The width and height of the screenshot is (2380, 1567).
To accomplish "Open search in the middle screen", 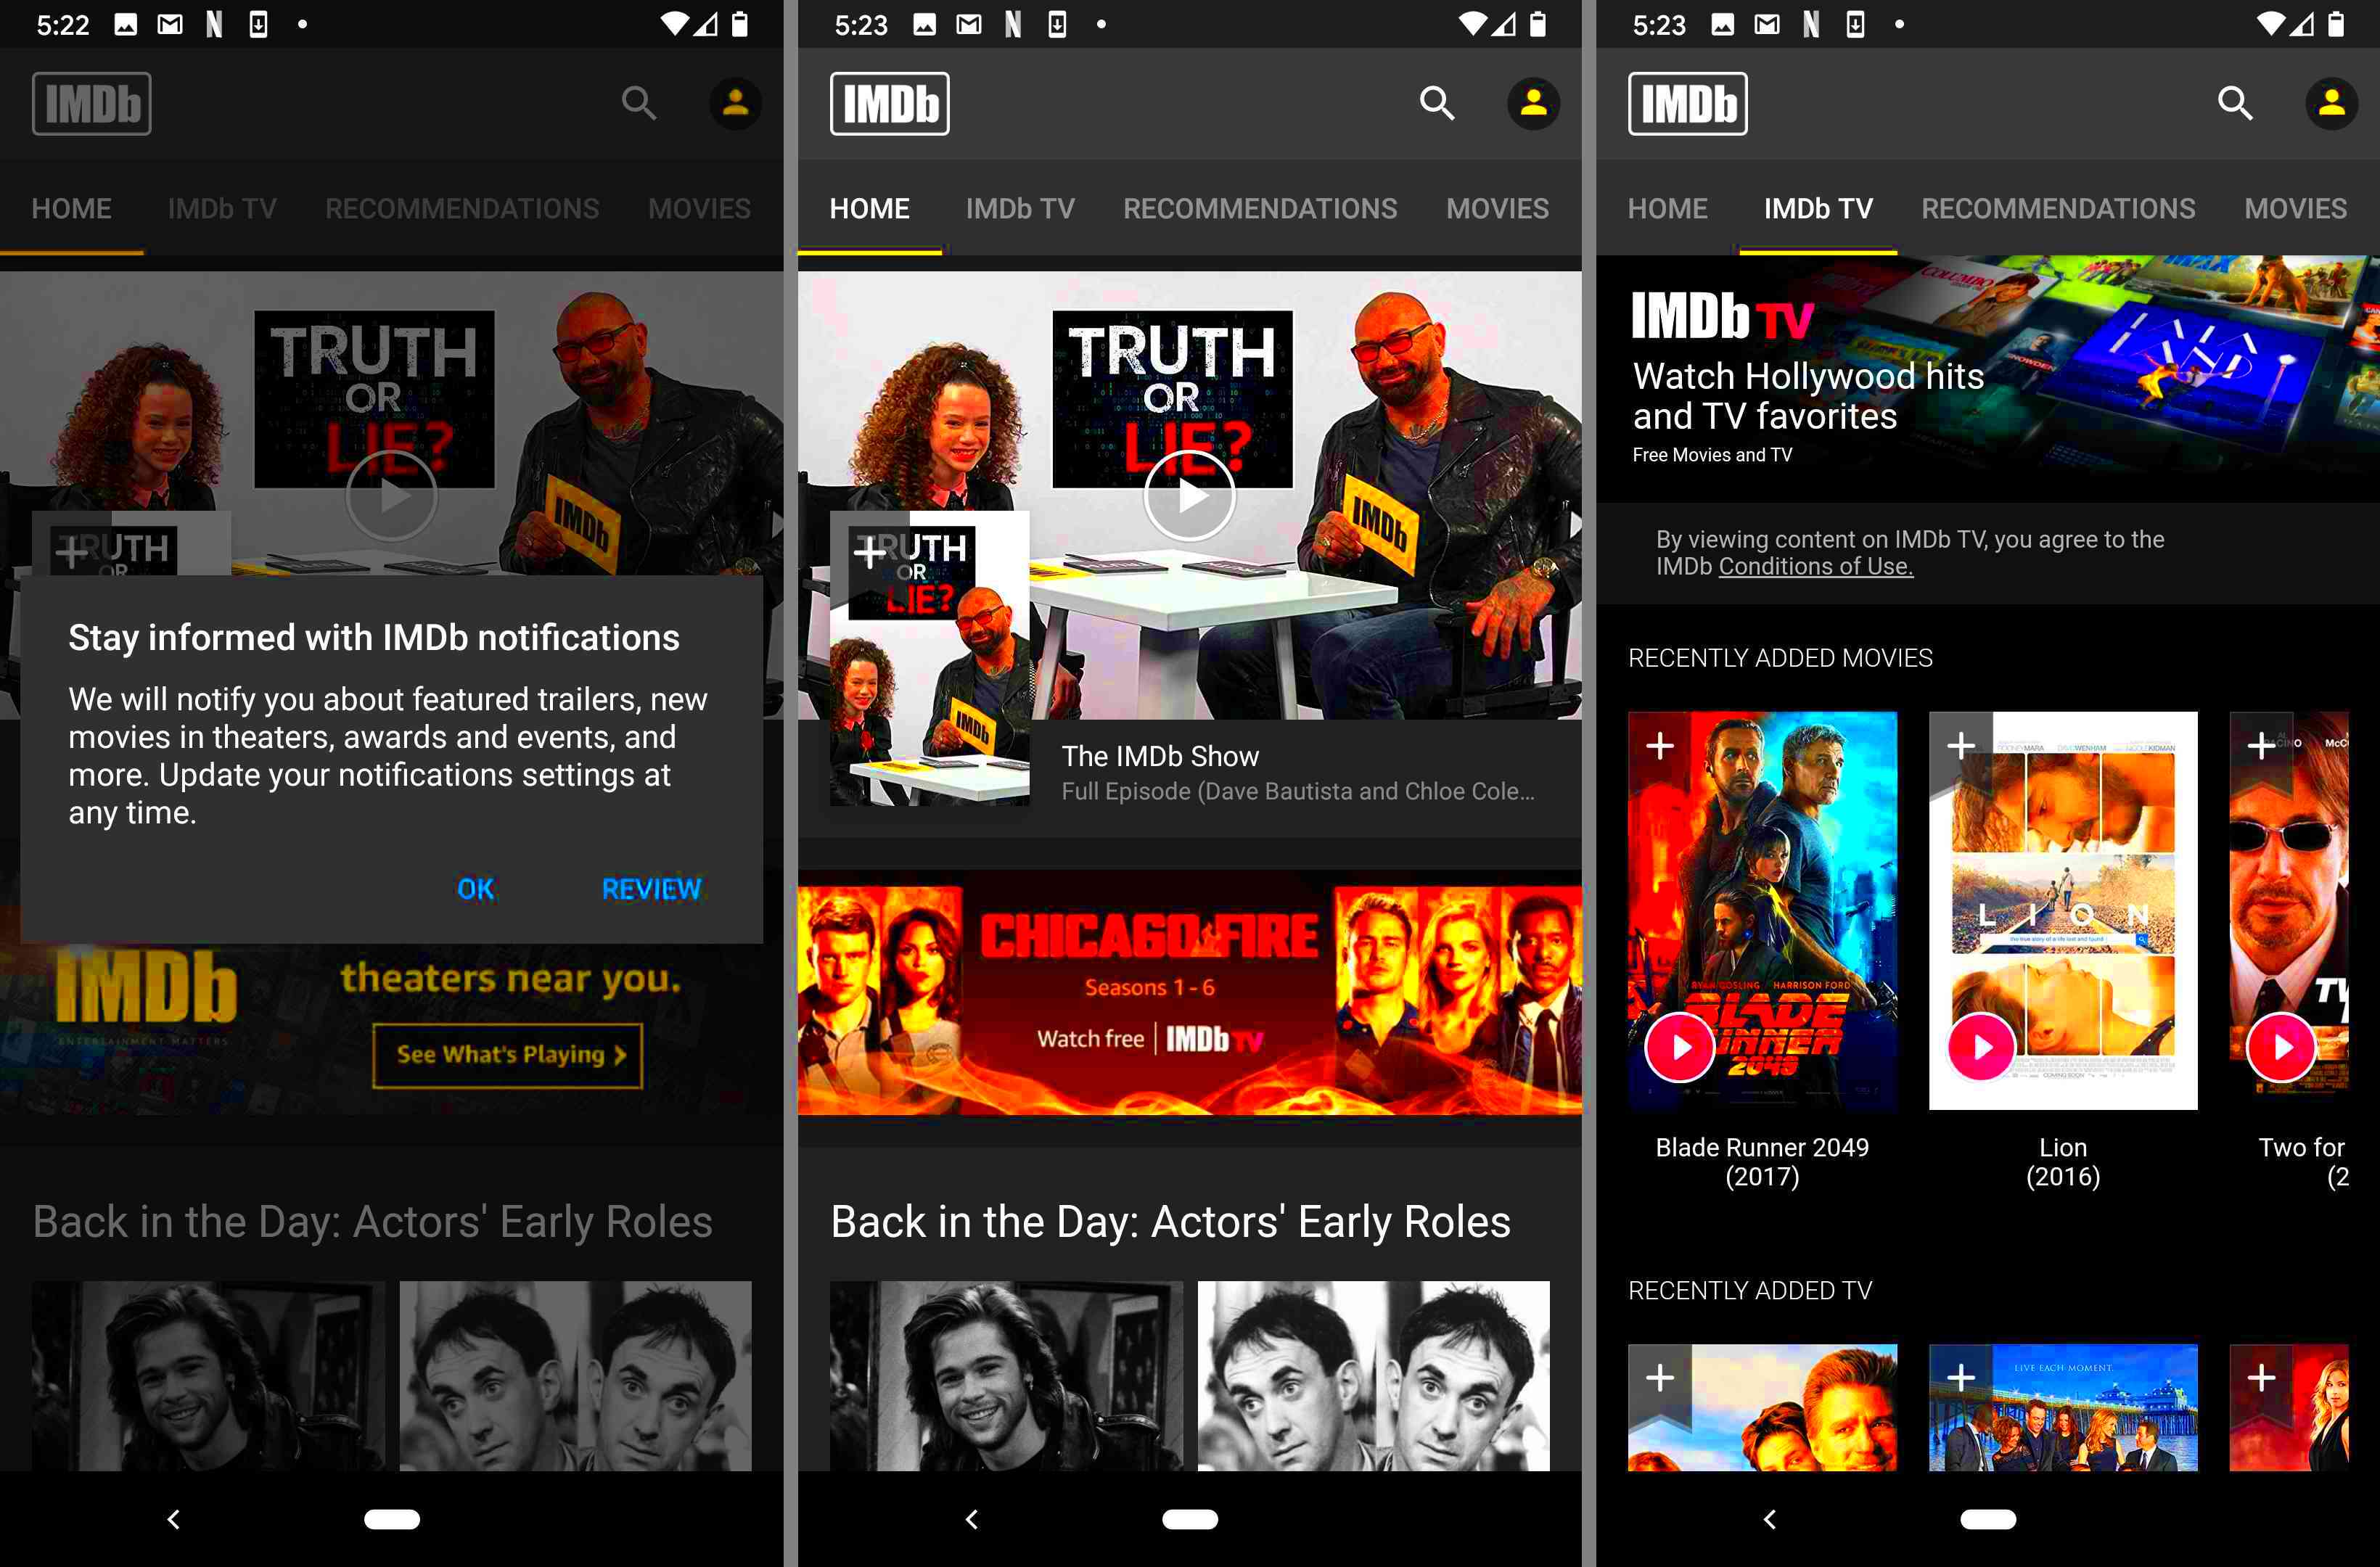I will 1437,103.
